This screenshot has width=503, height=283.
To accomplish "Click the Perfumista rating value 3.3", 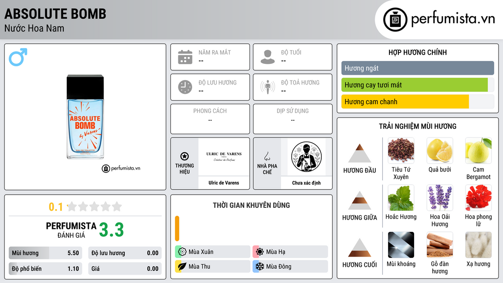I will pyautogui.click(x=112, y=230).
